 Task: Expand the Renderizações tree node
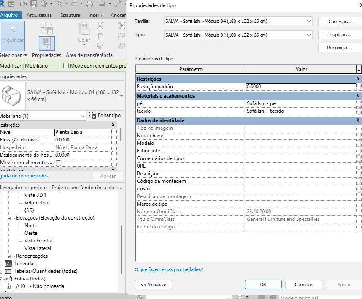tap(8, 256)
